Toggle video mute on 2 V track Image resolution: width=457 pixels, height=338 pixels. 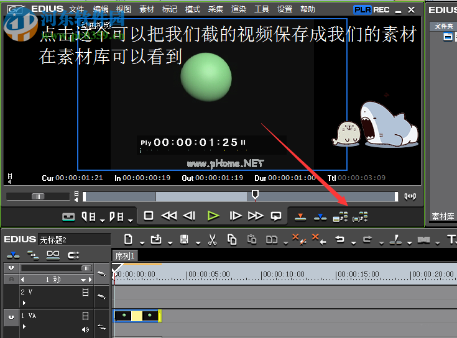click(x=85, y=292)
